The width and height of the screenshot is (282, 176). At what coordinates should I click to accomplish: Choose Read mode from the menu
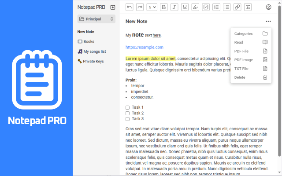tap(251, 42)
